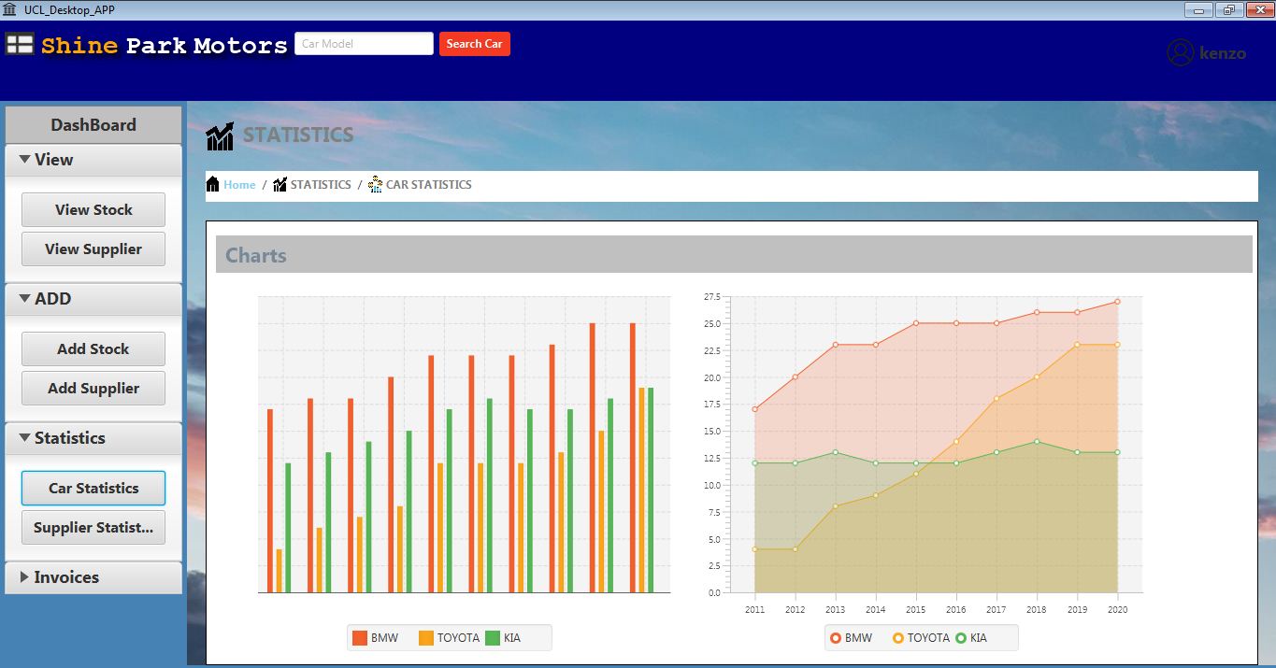Click the Shine Park Motors logo text
Image resolution: width=1276 pixels, height=668 pixels.
[x=165, y=45]
